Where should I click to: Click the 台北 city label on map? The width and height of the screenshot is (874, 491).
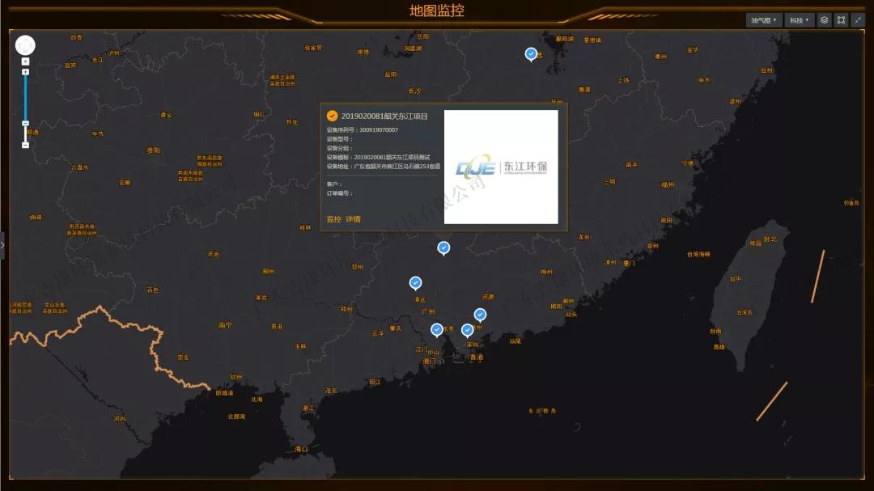click(x=770, y=239)
